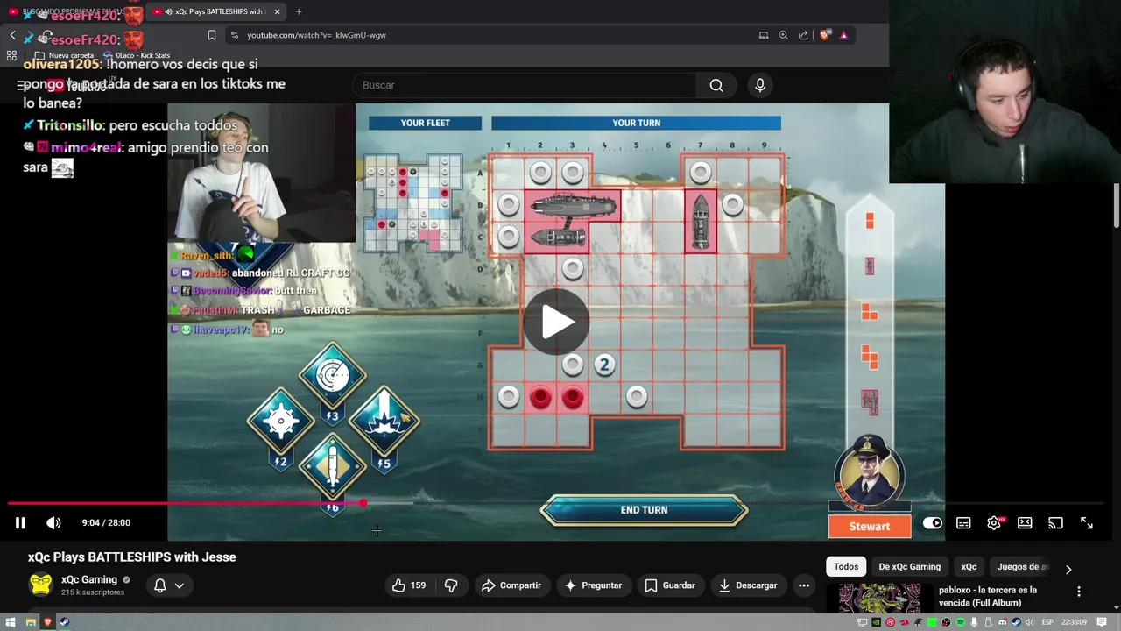This screenshot has height=631, width=1121.
Task: Show more filter chips with the arrow
Action: click(x=1068, y=569)
